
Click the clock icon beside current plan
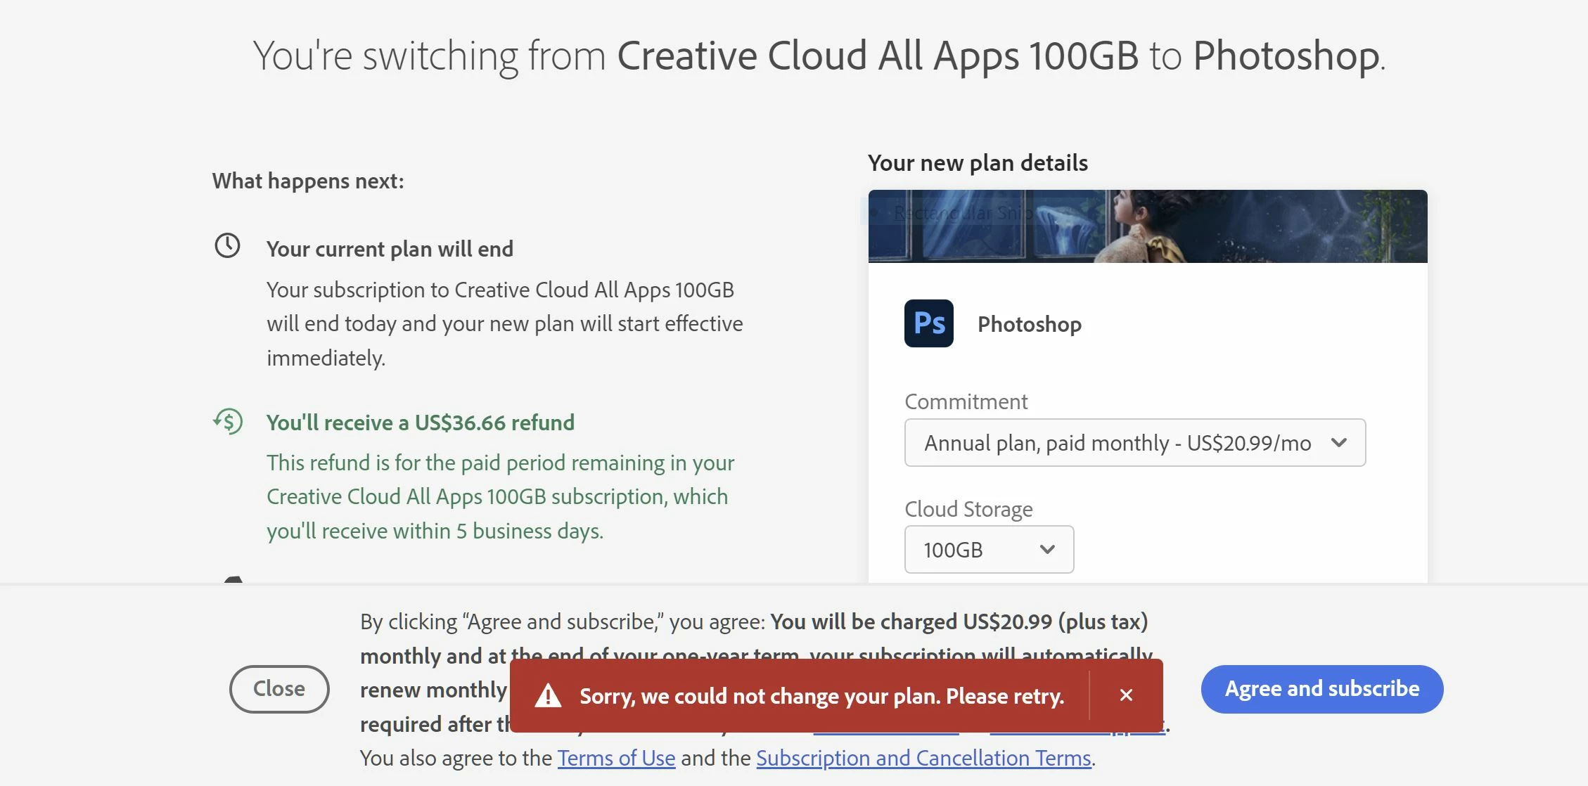click(x=227, y=246)
